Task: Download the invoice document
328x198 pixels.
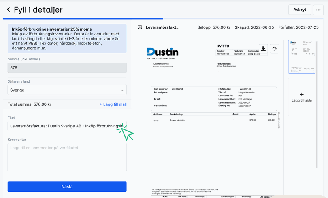Action: 263,49
